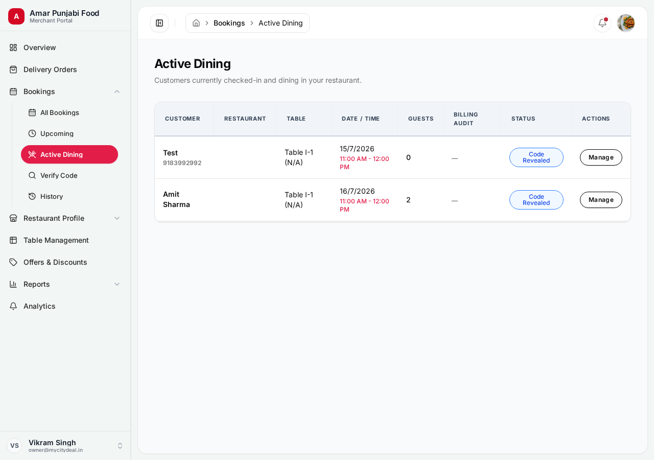Click the Delivery Orders bag icon
This screenshot has width=654, height=460.
coord(13,70)
